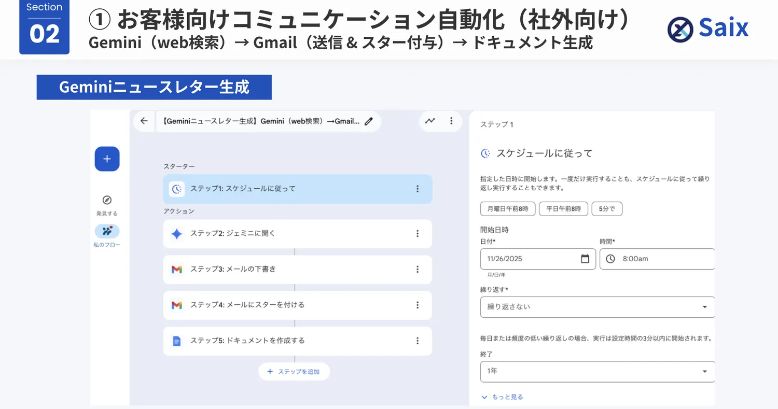Select ステップ1: スケジュールに従って row
The height and width of the screenshot is (409, 778).
(x=297, y=189)
